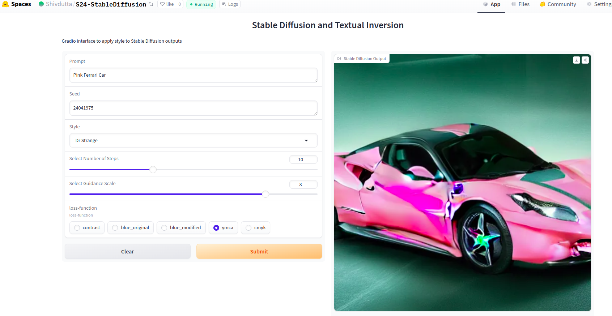Select the blue_original loss-function
The image size is (612, 316).
point(115,228)
